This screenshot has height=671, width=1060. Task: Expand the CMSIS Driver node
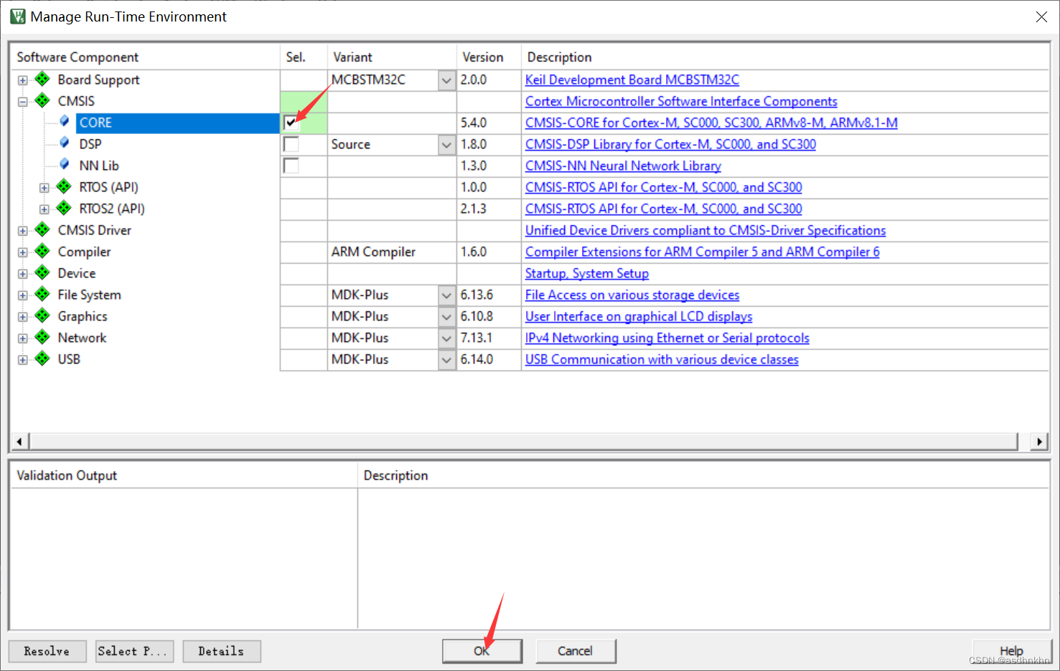[23, 231]
